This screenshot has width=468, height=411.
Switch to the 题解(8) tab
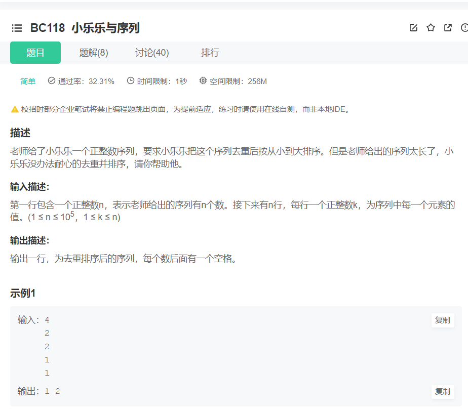[94, 53]
